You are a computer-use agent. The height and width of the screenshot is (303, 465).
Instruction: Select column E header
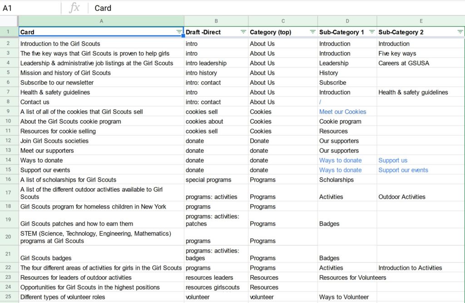click(421, 21)
